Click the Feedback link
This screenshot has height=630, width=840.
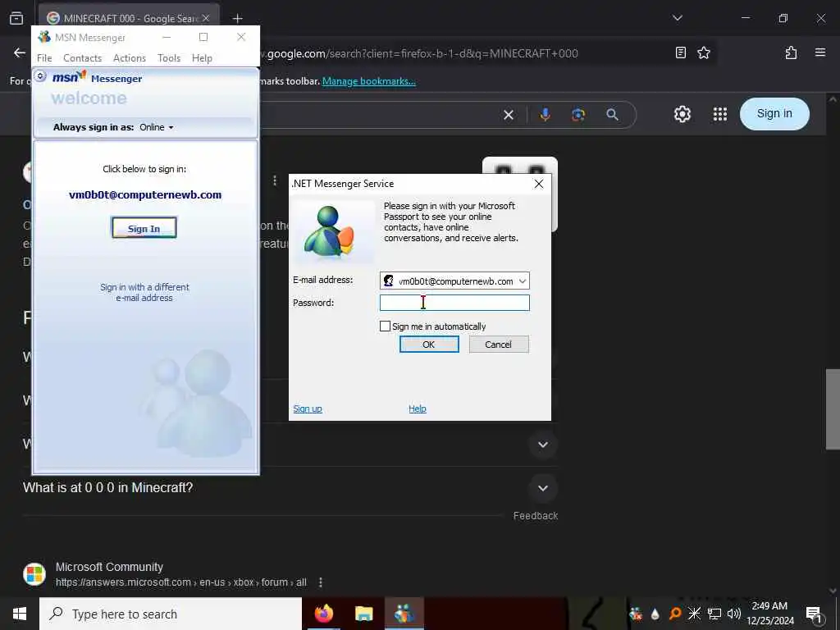(x=535, y=515)
